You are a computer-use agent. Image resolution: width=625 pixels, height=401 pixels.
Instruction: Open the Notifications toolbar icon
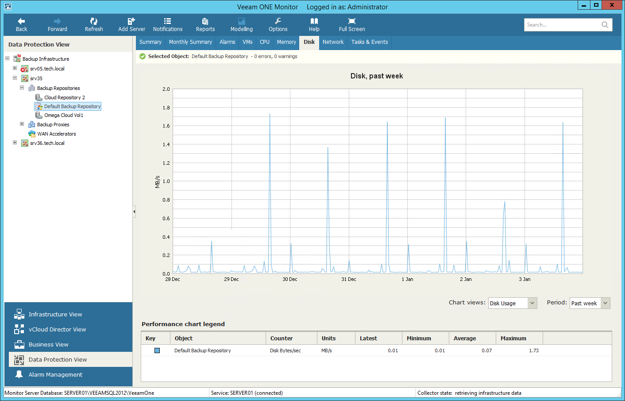tap(167, 21)
